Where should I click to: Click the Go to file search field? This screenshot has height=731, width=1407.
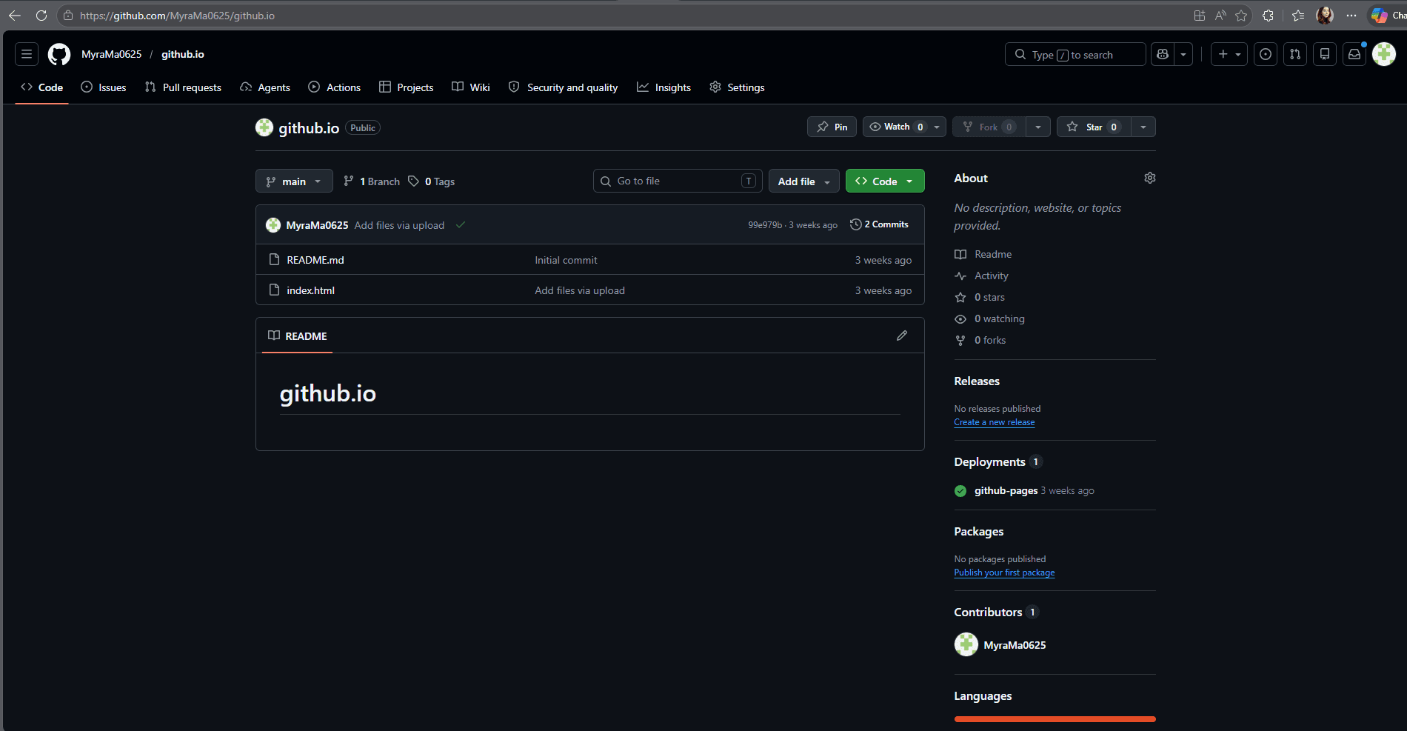click(678, 181)
